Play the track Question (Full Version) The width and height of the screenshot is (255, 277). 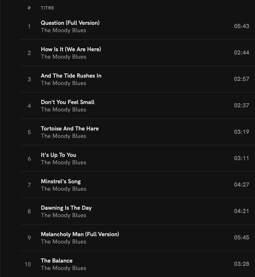pos(70,23)
